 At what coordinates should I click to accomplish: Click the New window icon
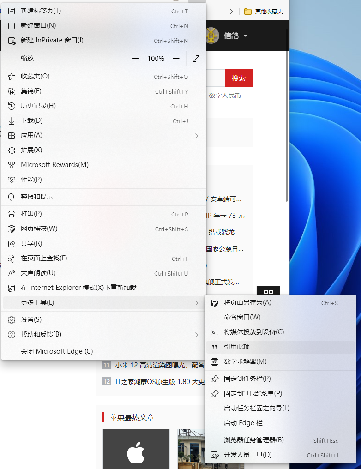point(12,26)
